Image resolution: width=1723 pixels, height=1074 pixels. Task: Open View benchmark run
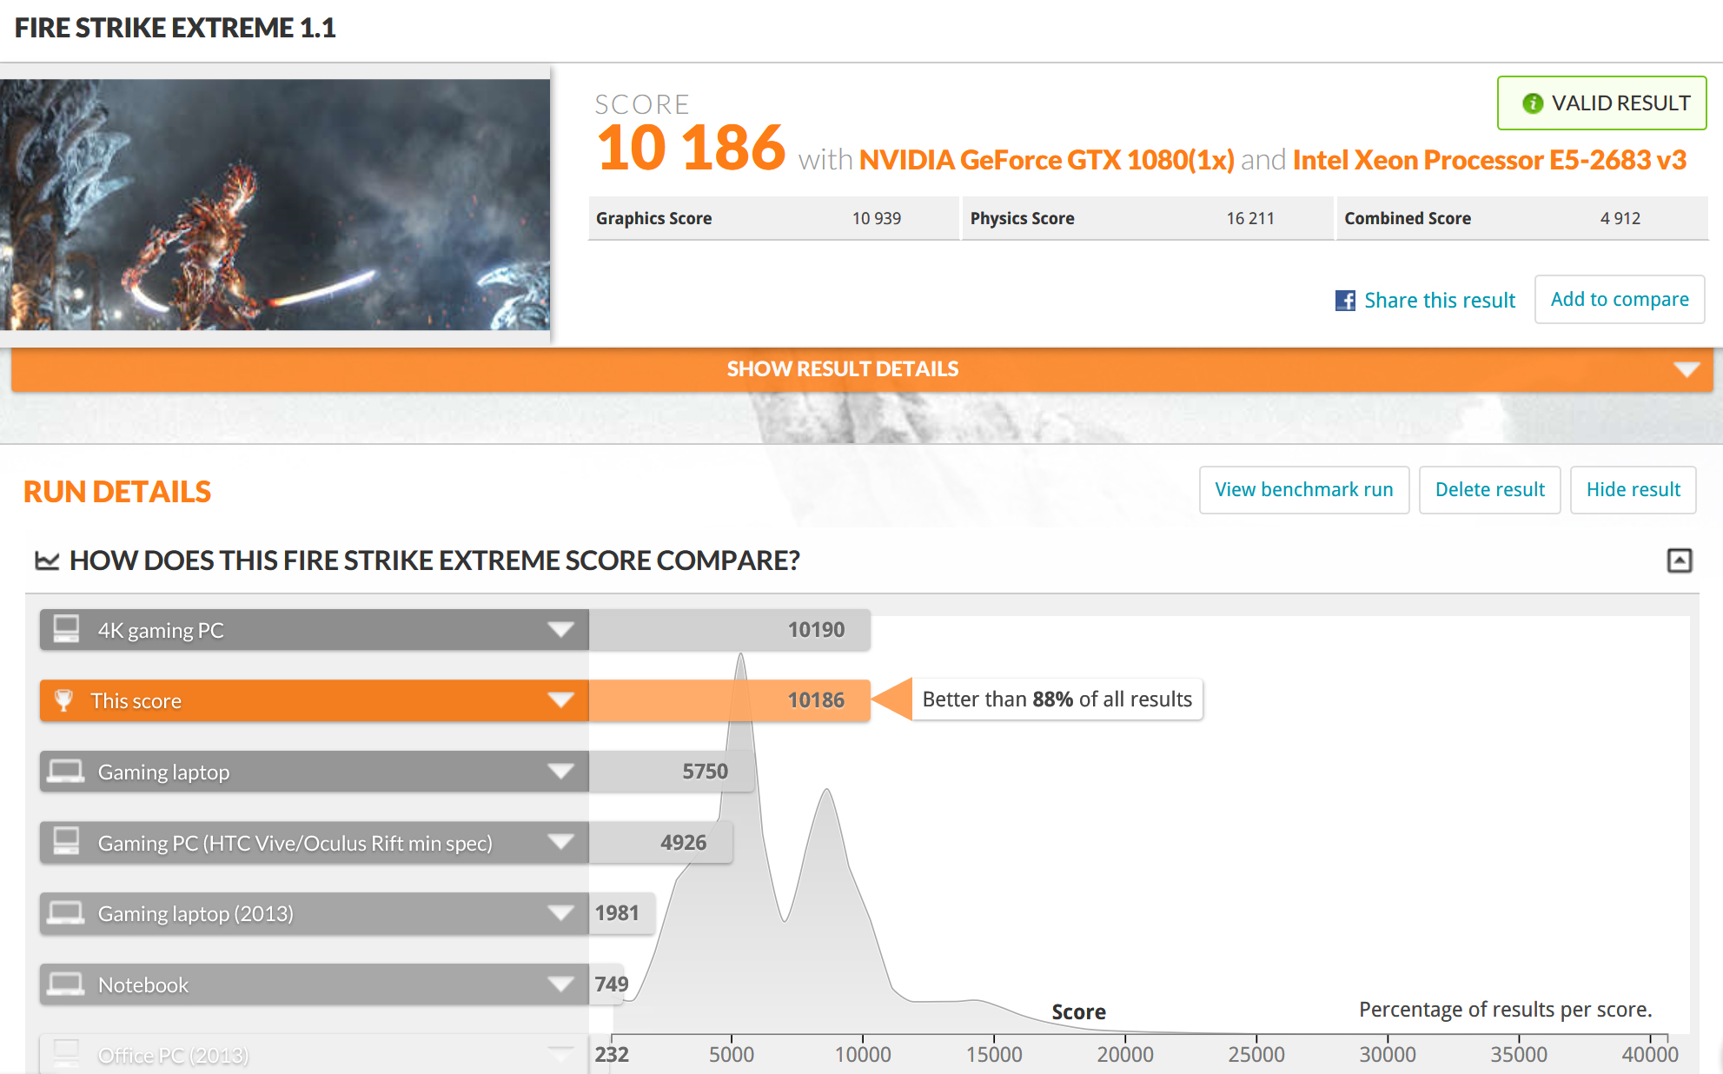point(1303,490)
